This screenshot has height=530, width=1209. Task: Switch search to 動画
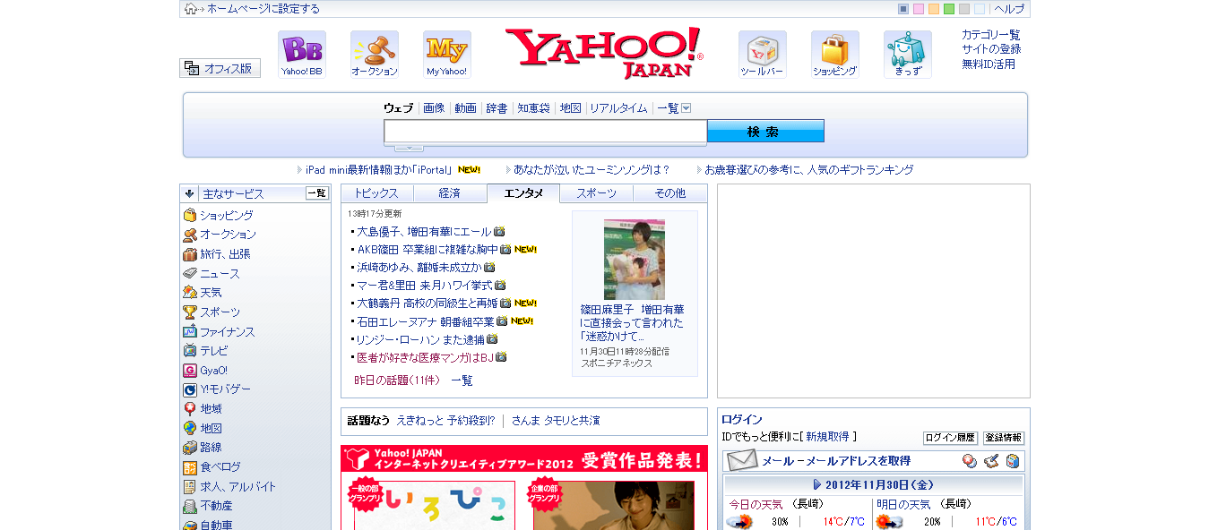coord(465,108)
